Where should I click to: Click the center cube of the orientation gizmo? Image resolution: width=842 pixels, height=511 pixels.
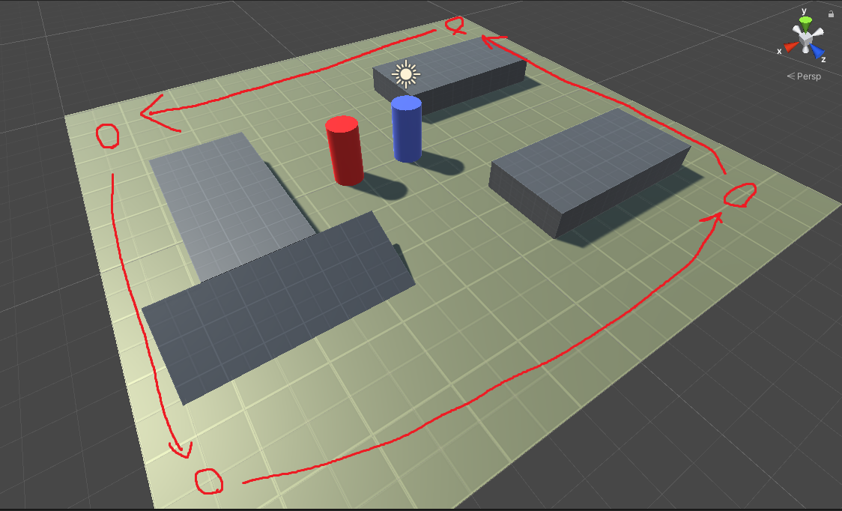805,37
